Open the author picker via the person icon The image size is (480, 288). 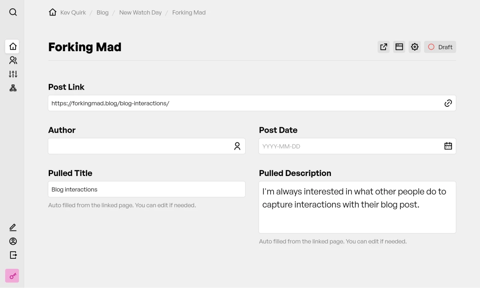tap(237, 146)
